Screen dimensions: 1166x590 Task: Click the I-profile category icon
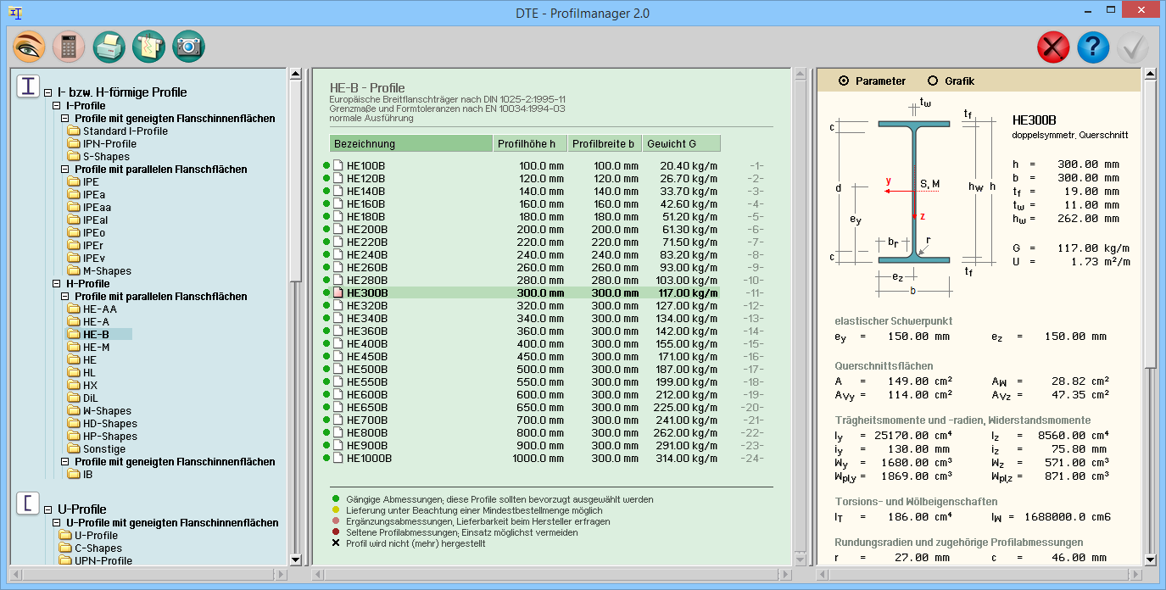coord(28,86)
